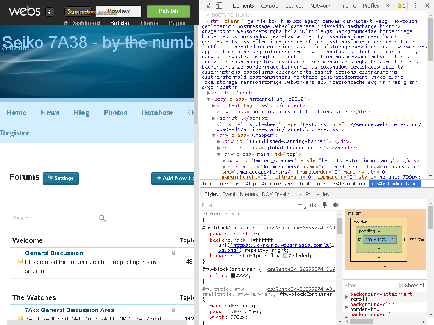This screenshot has height=325, width=434.
Task: Expand the head element node
Action: (x=209, y=93)
